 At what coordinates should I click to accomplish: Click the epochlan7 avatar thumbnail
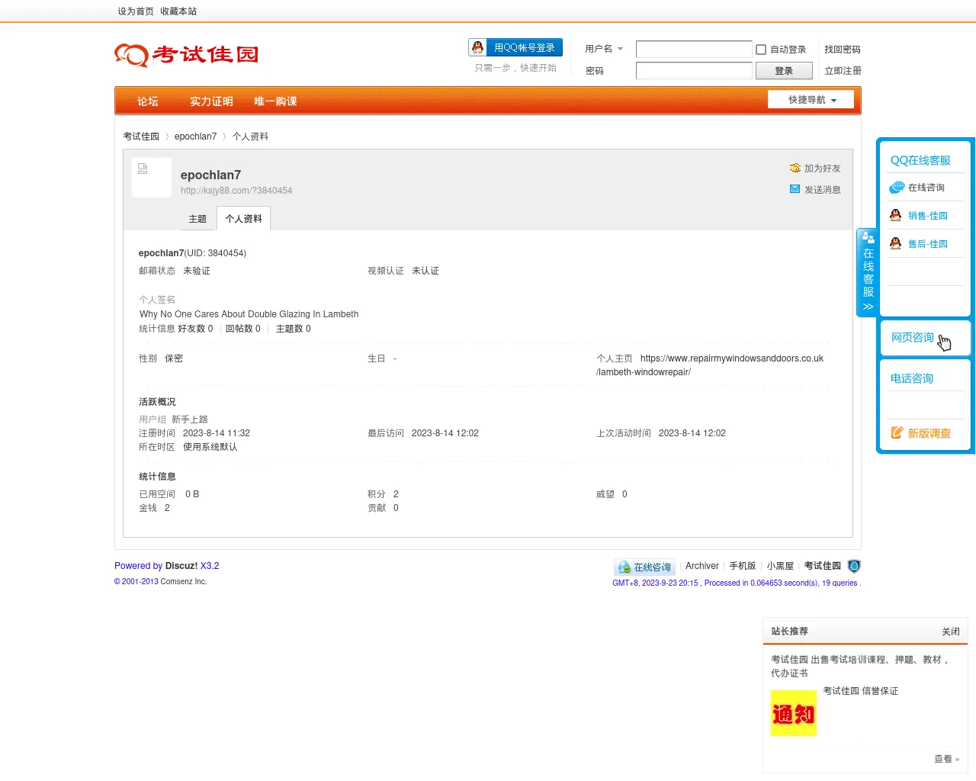coord(152,178)
